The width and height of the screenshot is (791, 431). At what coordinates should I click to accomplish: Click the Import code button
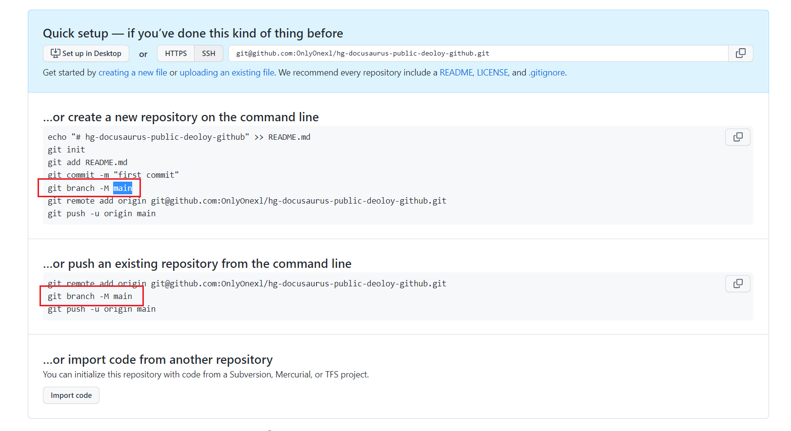pos(71,395)
